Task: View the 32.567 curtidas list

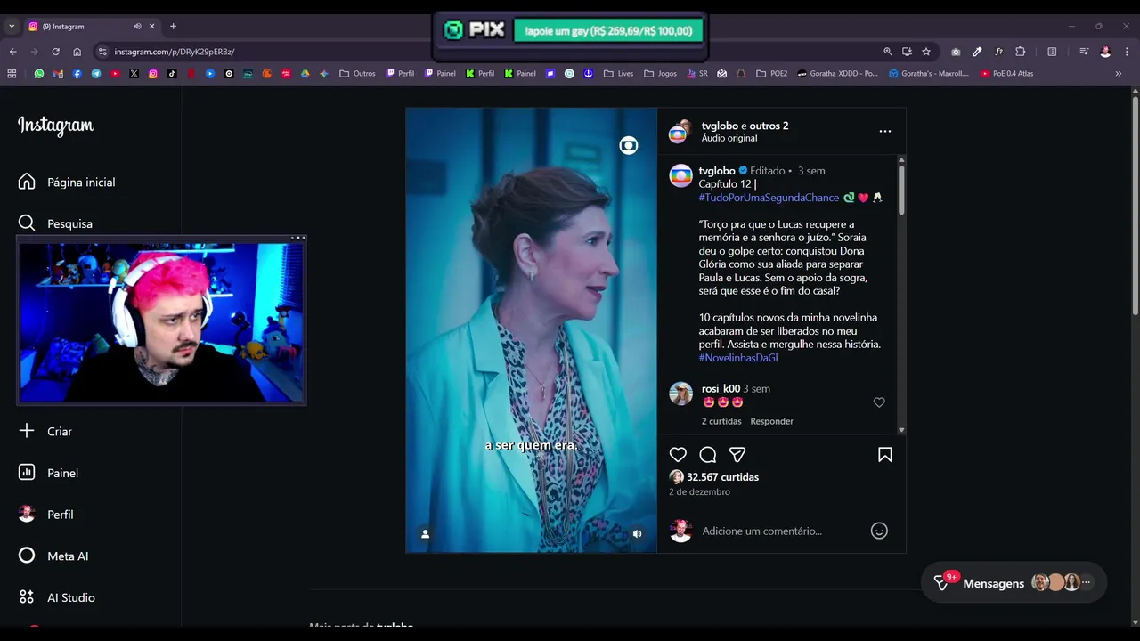Action: [x=722, y=477]
